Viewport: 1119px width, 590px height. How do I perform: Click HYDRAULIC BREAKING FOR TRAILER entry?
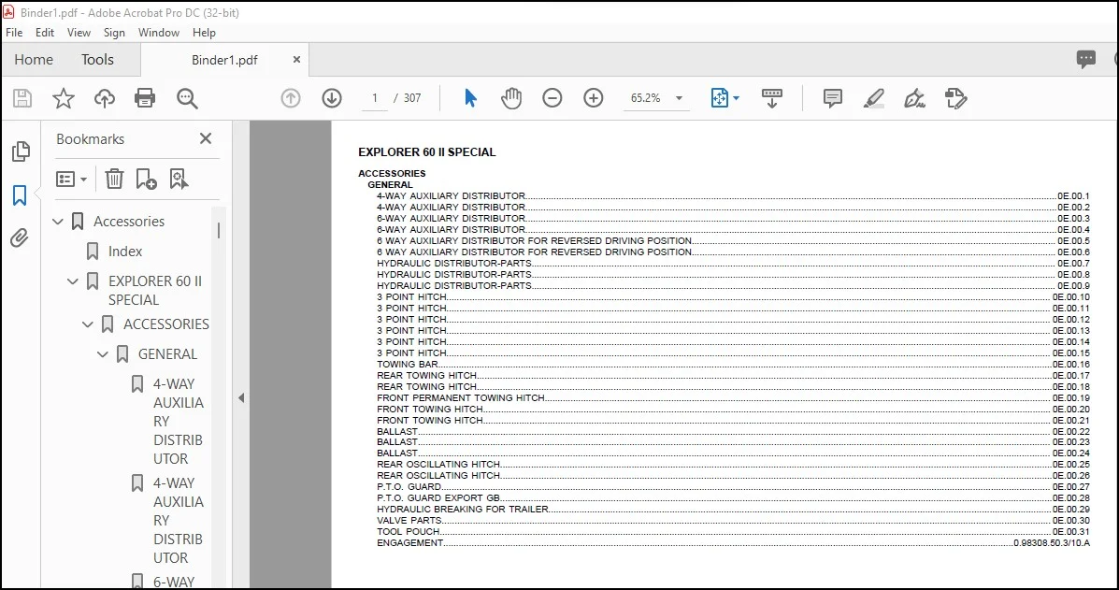[x=463, y=509]
